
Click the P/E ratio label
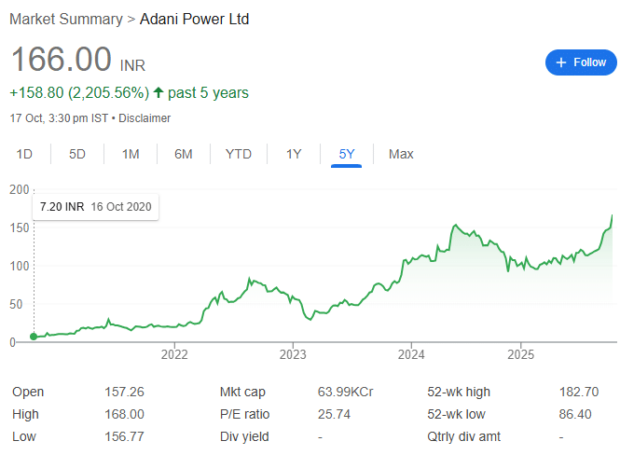click(242, 414)
